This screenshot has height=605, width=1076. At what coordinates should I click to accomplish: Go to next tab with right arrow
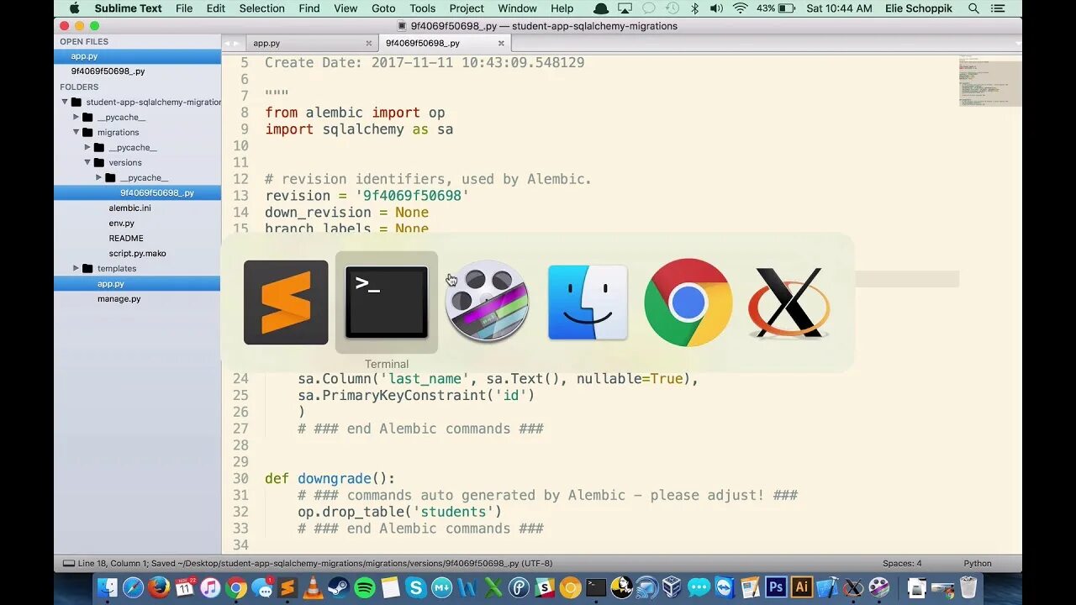[238, 43]
